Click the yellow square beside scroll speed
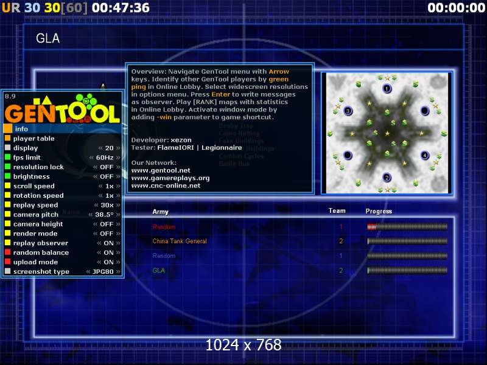 (8, 186)
